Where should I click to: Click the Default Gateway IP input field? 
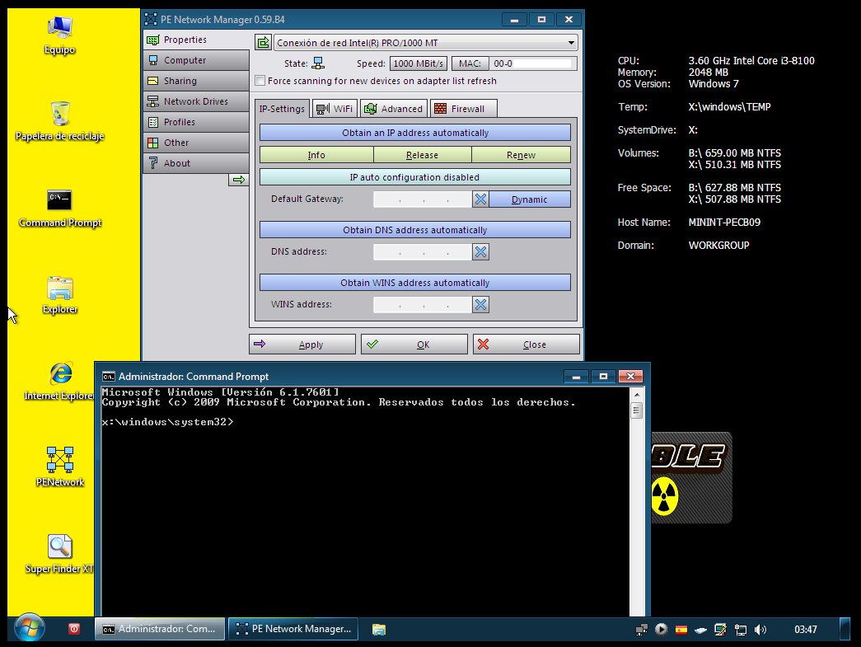(423, 199)
